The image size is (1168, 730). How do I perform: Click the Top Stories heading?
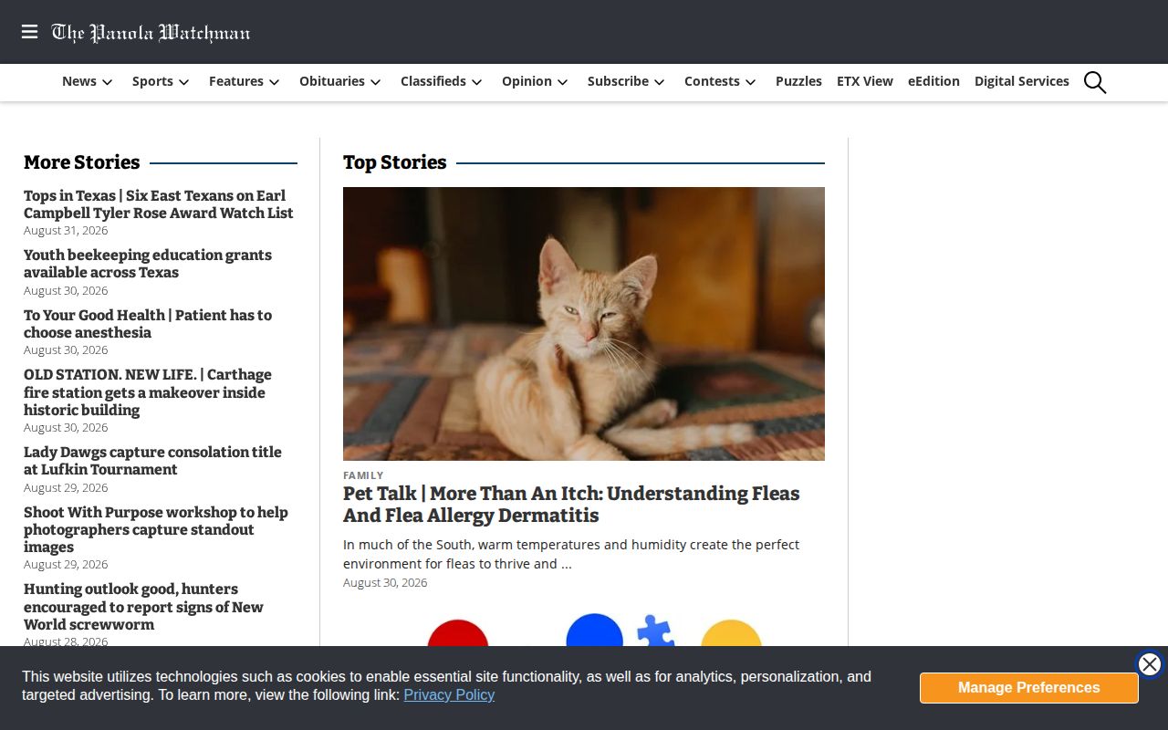coord(395,162)
